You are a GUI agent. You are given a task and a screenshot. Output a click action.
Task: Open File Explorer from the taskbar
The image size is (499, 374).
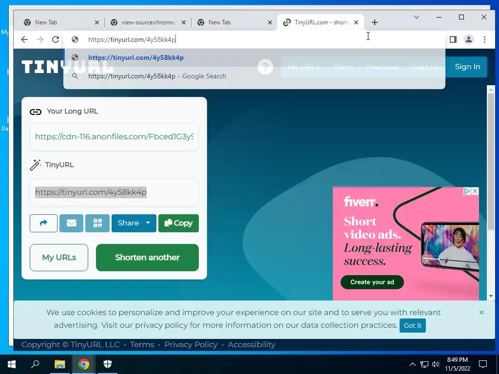click(x=59, y=364)
